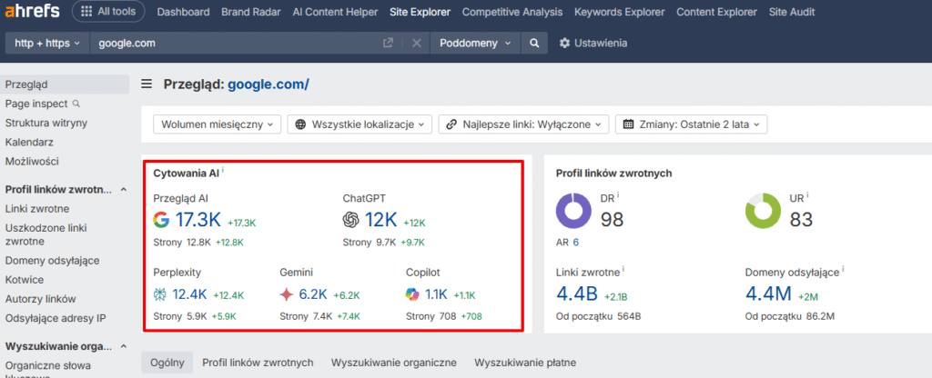Open the All tools grid menu
The image size is (932, 378).
(108, 11)
